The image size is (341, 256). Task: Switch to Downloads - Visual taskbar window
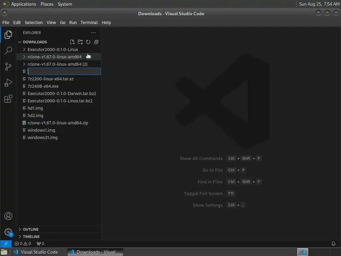click(95, 252)
